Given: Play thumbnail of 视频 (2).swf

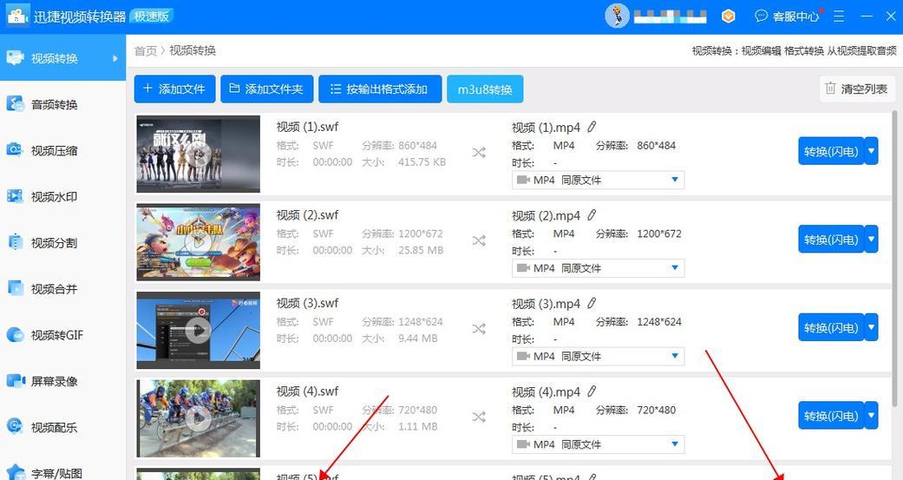Looking at the screenshot, I should click(198, 242).
